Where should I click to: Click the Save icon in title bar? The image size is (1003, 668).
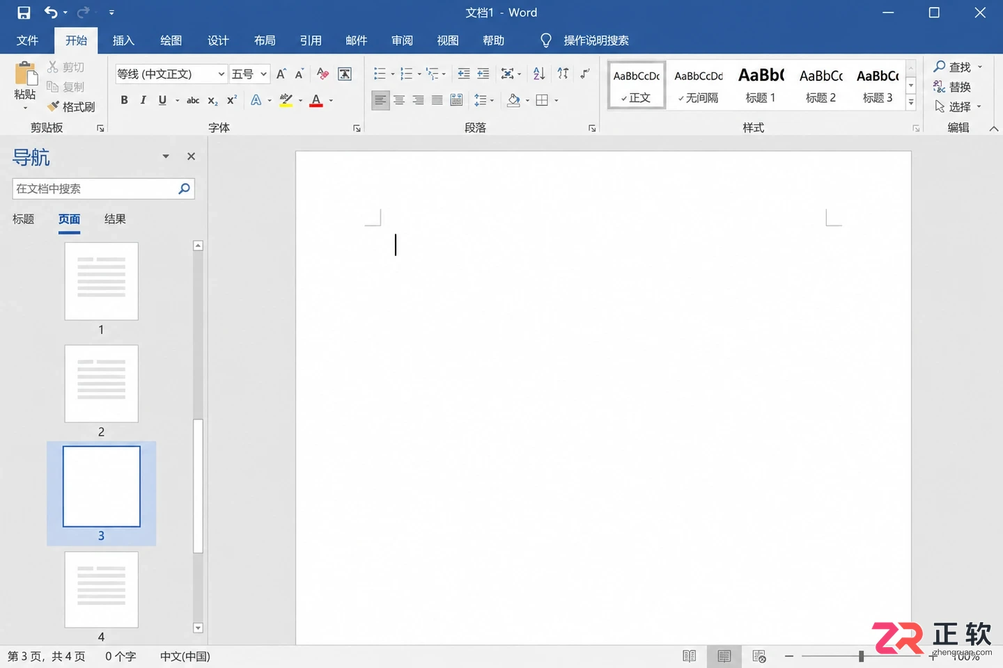(x=24, y=13)
